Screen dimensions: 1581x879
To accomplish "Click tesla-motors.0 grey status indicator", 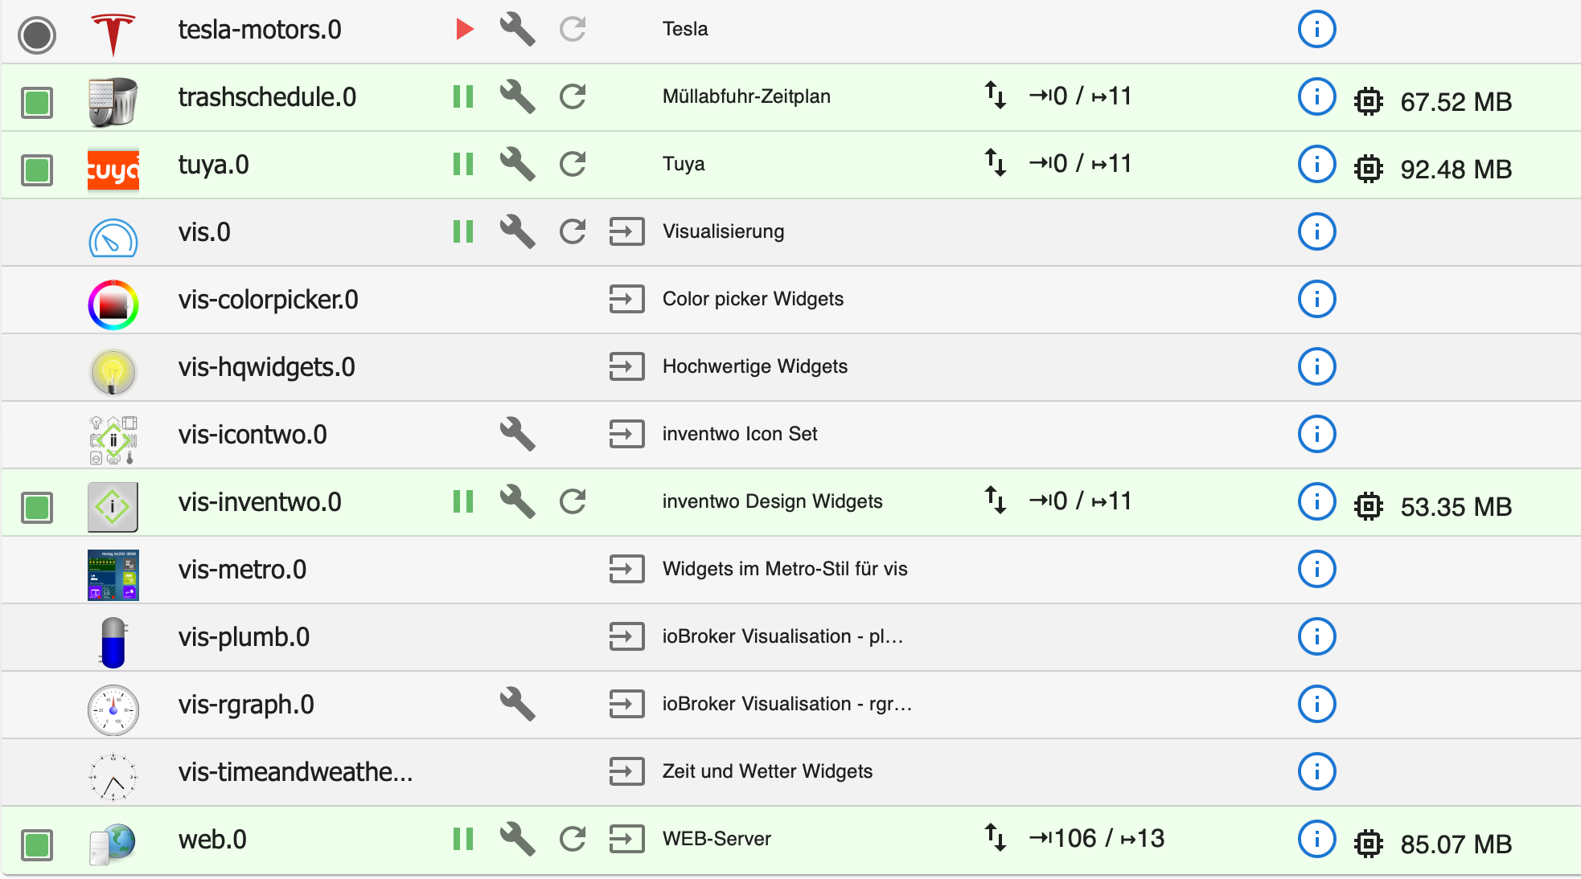I will click(37, 35).
